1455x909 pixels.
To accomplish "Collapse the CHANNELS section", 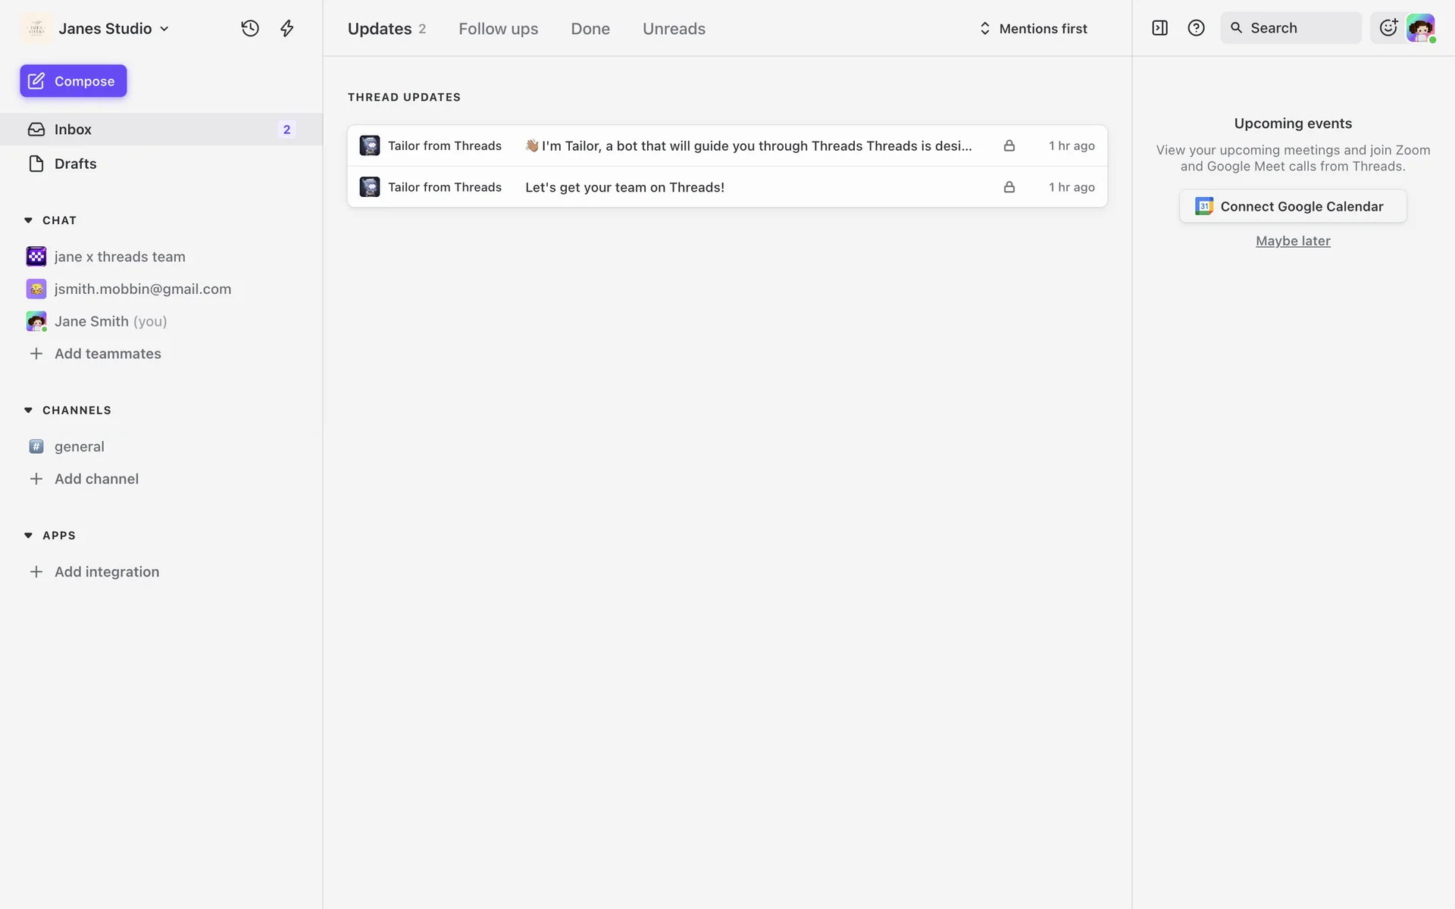I will 29,411.
